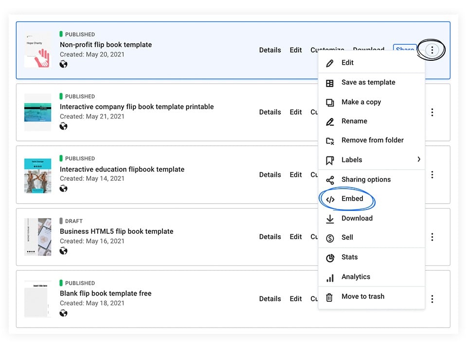Open three-dot menu for Blank flip book template

(x=432, y=299)
